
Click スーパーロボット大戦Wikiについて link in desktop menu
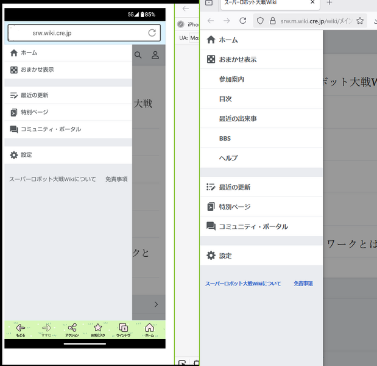[x=243, y=284]
